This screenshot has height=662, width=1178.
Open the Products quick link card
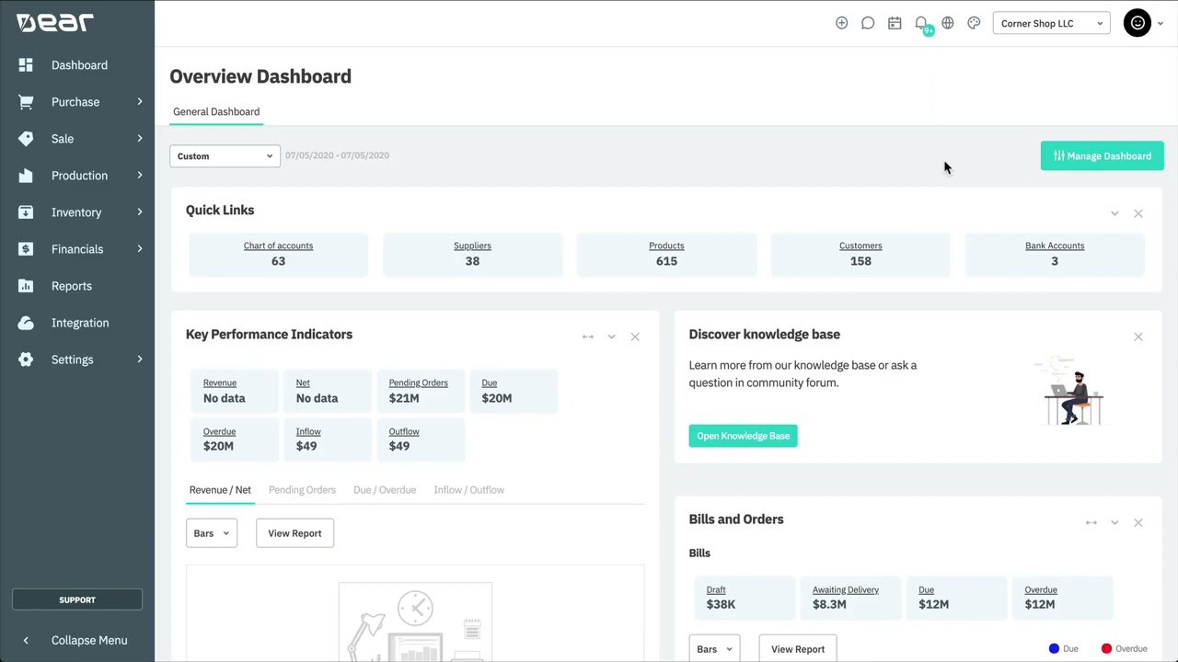pos(666,254)
